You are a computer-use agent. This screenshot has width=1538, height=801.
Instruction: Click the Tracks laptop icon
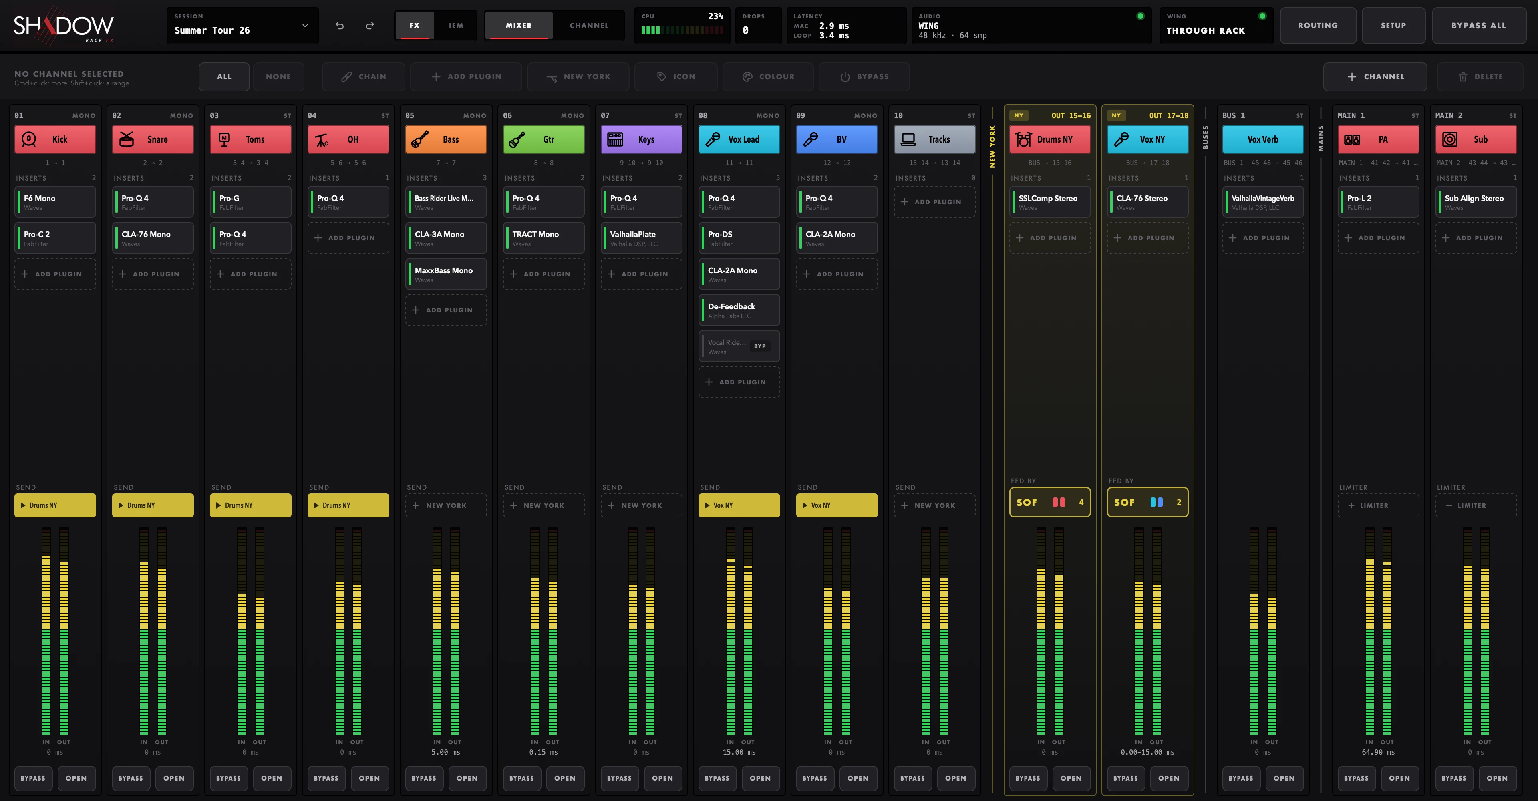coord(908,140)
